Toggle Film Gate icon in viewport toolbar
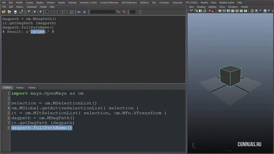Image resolution: width=274 pixels, height=154 pixels. pyautogui.click(x=224, y=11)
